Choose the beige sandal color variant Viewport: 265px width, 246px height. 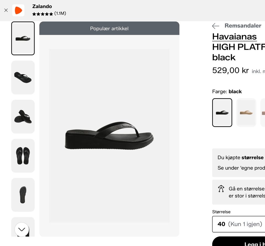[246, 113]
